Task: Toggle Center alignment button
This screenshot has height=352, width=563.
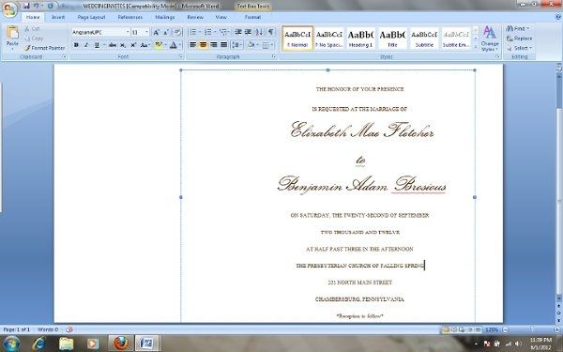Action: click(x=204, y=45)
